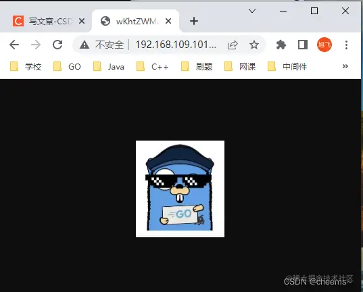Click the globe favicon on wKhtZWM tab

(x=105, y=22)
